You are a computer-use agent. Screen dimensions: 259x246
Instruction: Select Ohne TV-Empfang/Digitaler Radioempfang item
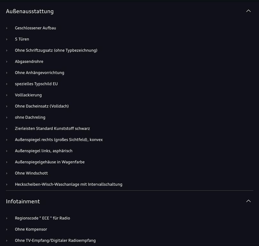click(x=55, y=240)
